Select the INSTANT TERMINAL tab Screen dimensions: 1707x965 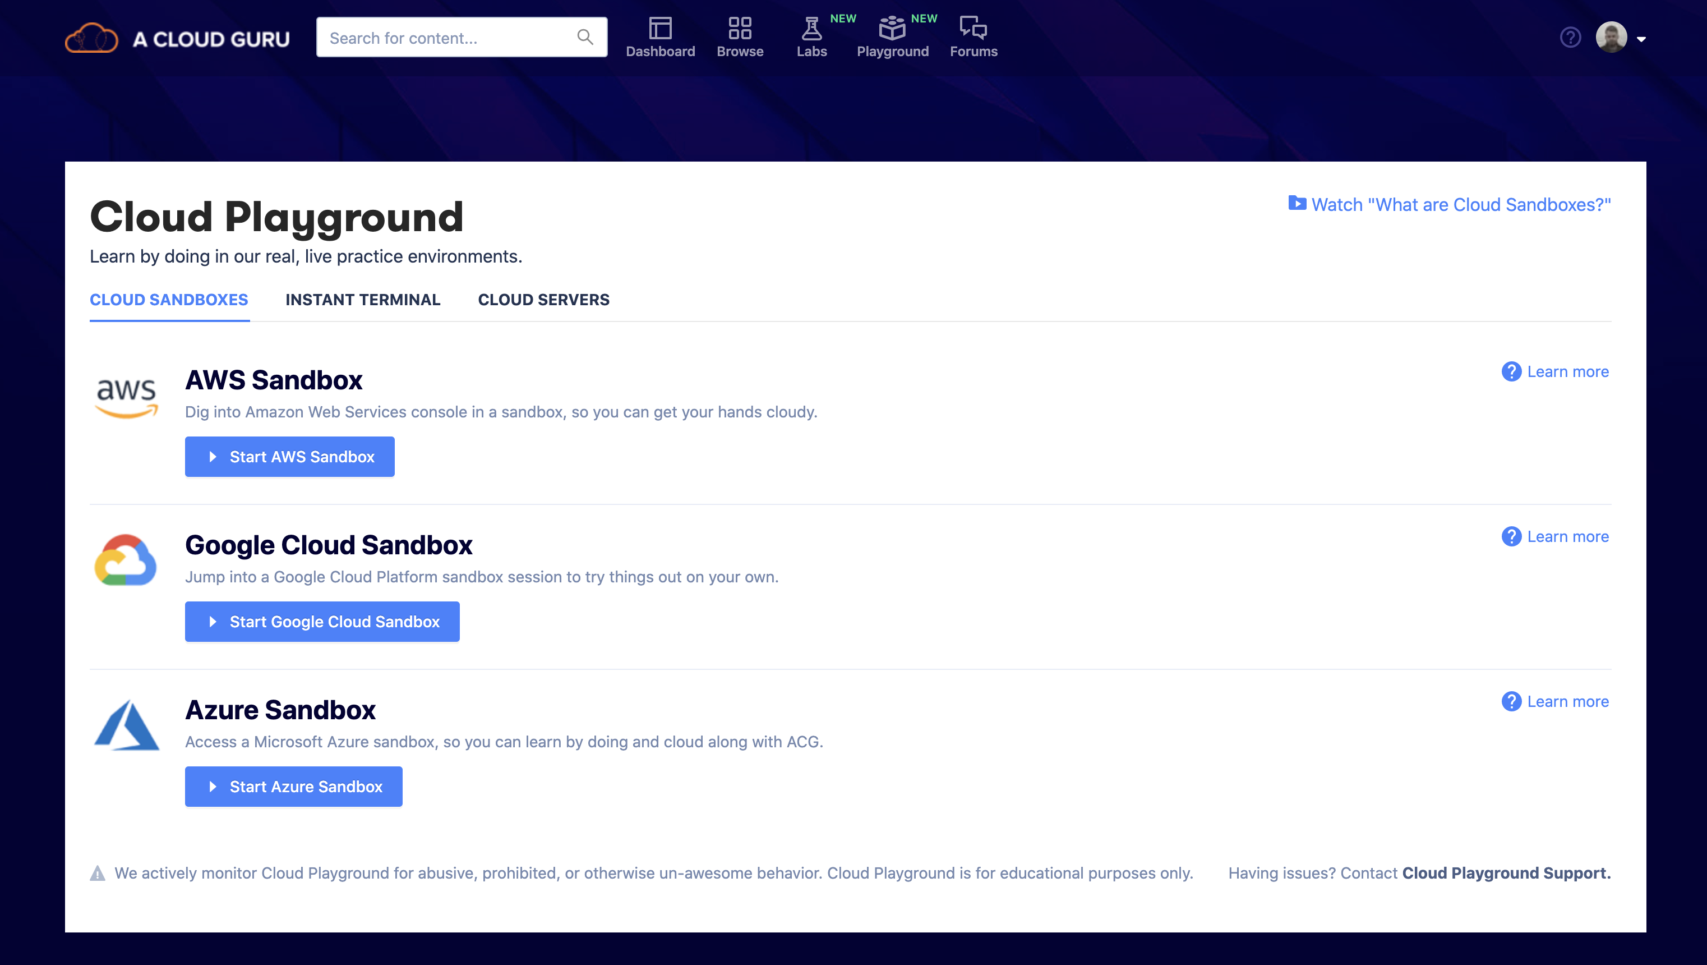pos(362,299)
